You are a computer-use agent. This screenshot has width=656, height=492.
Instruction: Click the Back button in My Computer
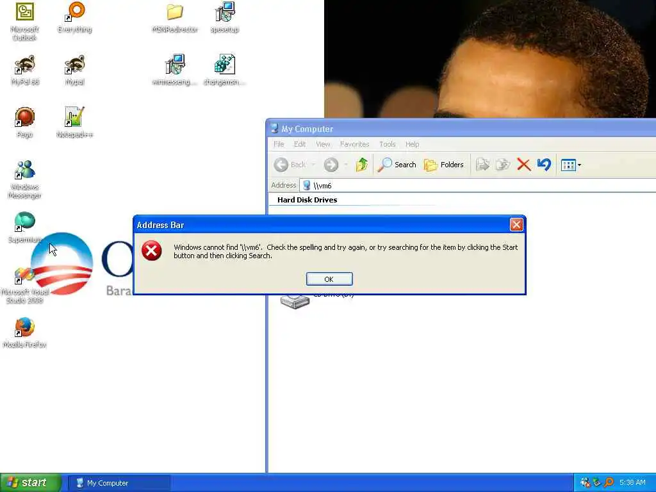pos(290,165)
